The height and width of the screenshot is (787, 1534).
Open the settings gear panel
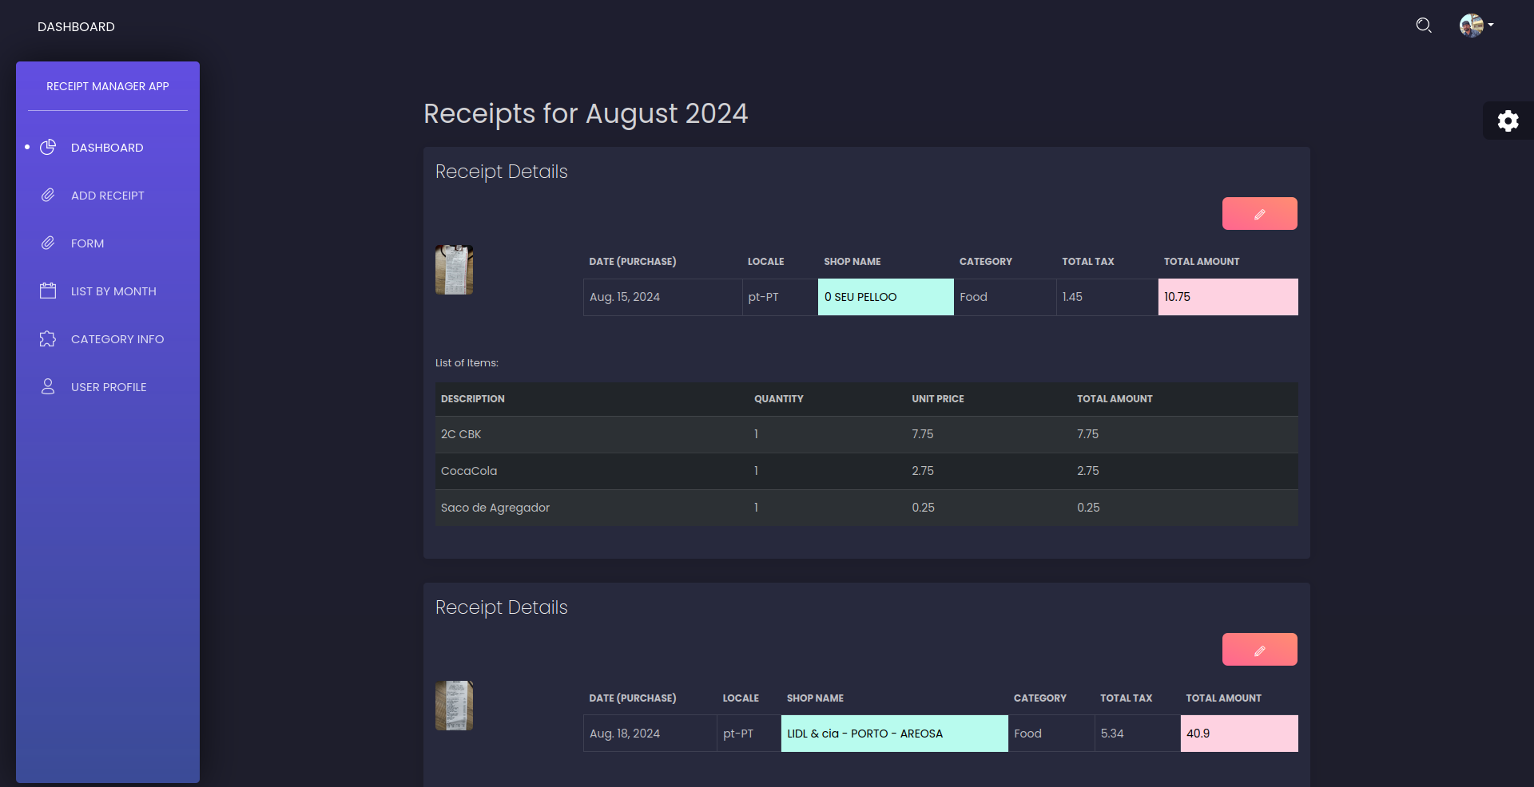pos(1508,121)
